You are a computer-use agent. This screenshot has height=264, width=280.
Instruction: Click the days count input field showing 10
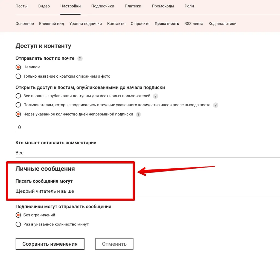(49, 127)
